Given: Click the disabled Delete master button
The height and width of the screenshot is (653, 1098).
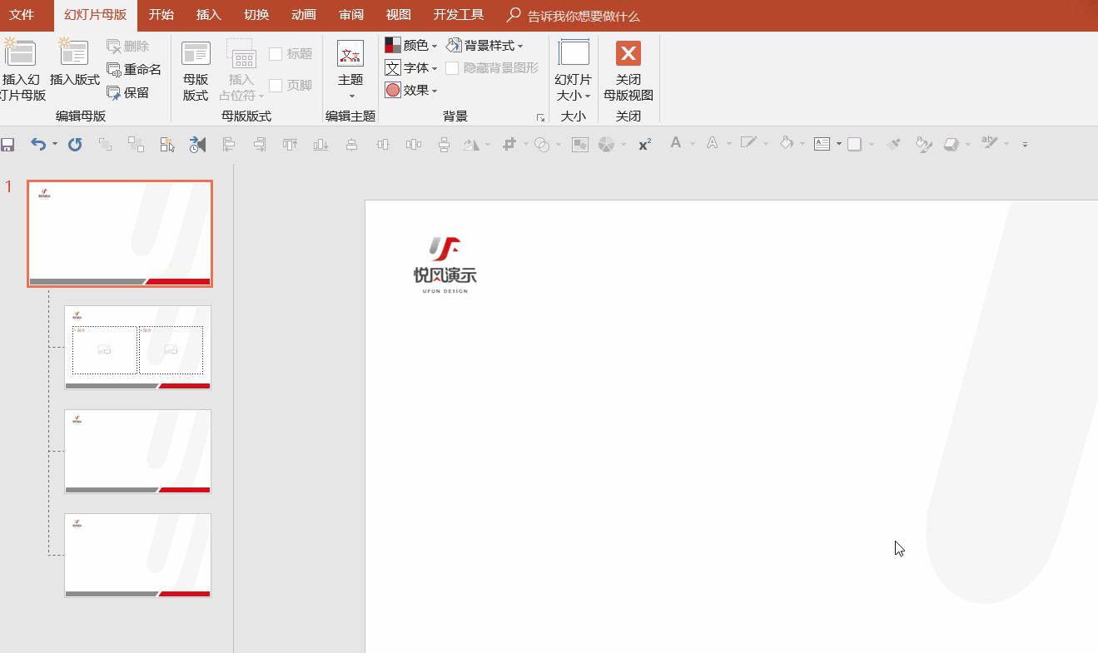Looking at the screenshot, I should pos(128,47).
